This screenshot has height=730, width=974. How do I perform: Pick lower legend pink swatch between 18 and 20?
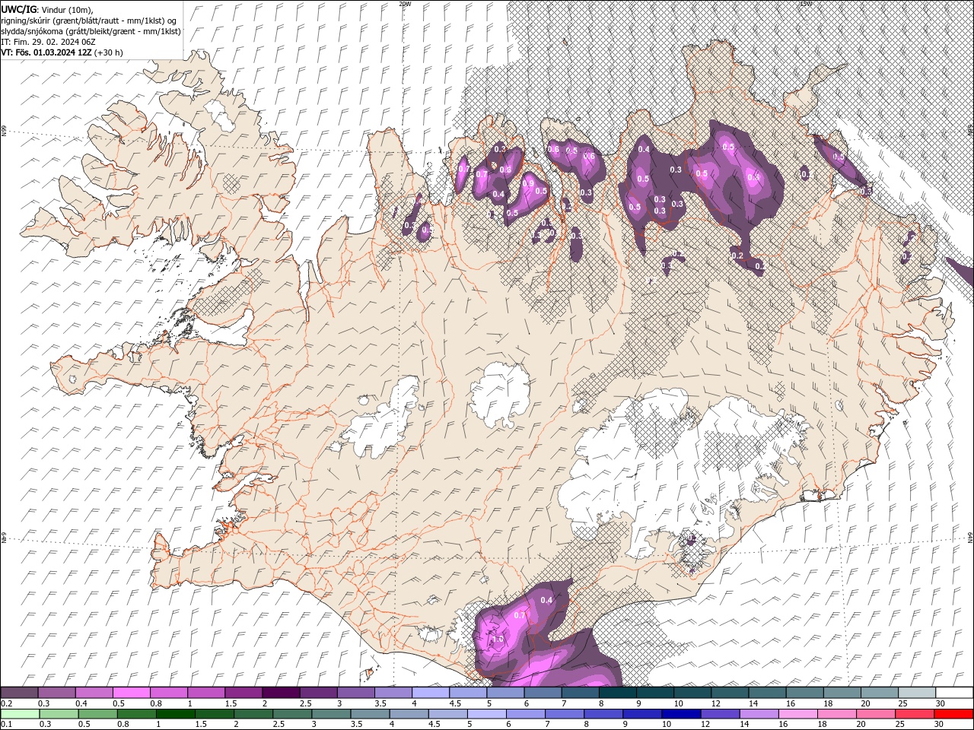tap(837, 714)
